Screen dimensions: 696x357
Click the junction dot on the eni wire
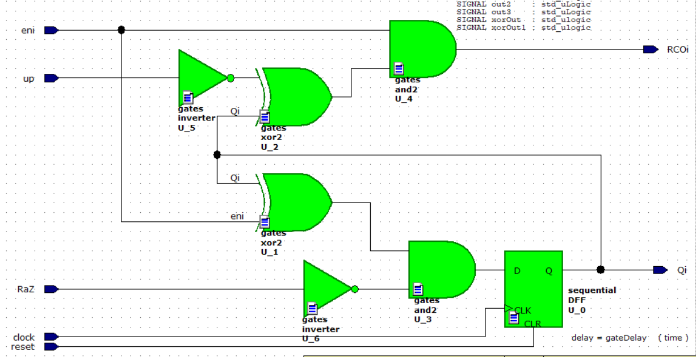click(121, 30)
